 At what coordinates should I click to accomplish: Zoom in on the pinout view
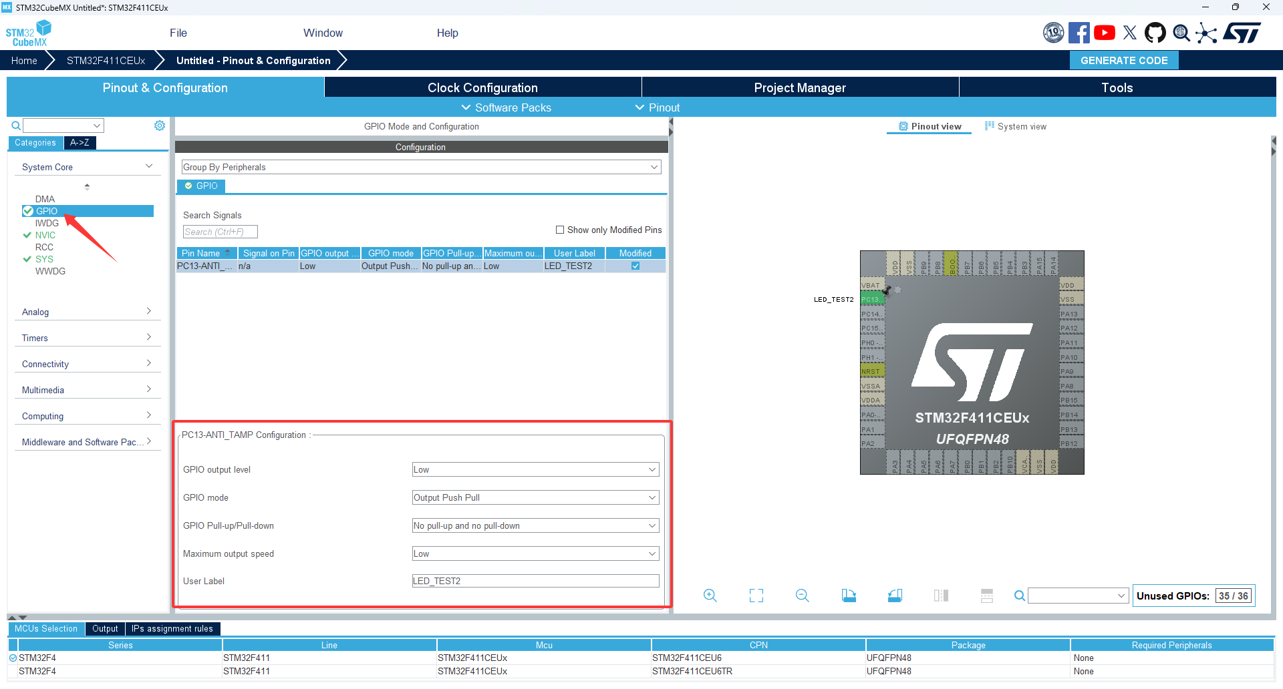710,596
